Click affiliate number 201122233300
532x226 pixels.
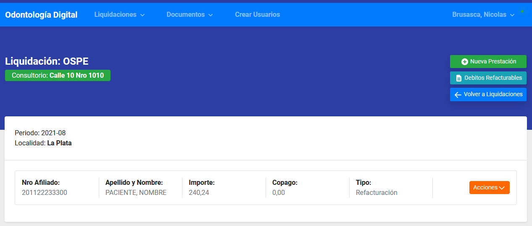[x=44, y=193]
